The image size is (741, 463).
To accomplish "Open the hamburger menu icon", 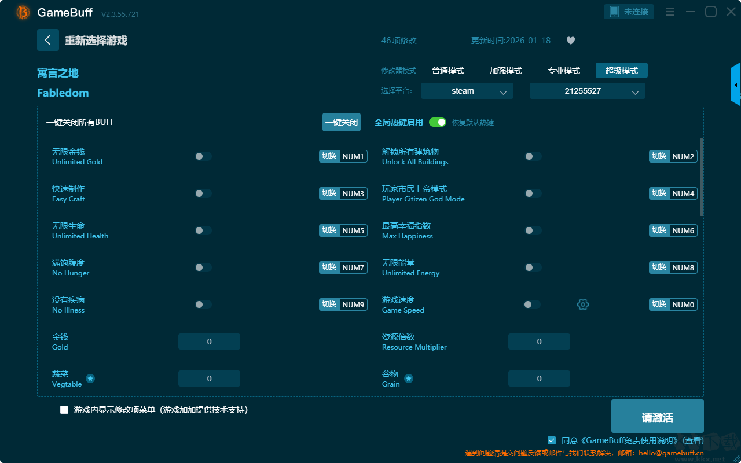I will (x=670, y=12).
